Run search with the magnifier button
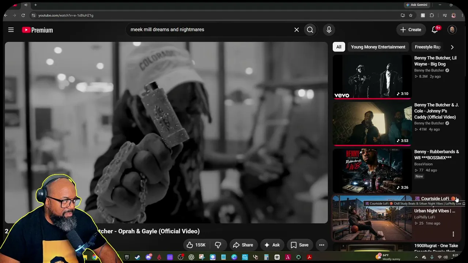The height and width of the screenshot is (263, 468). pyautogui.click(x=310, y=30)
